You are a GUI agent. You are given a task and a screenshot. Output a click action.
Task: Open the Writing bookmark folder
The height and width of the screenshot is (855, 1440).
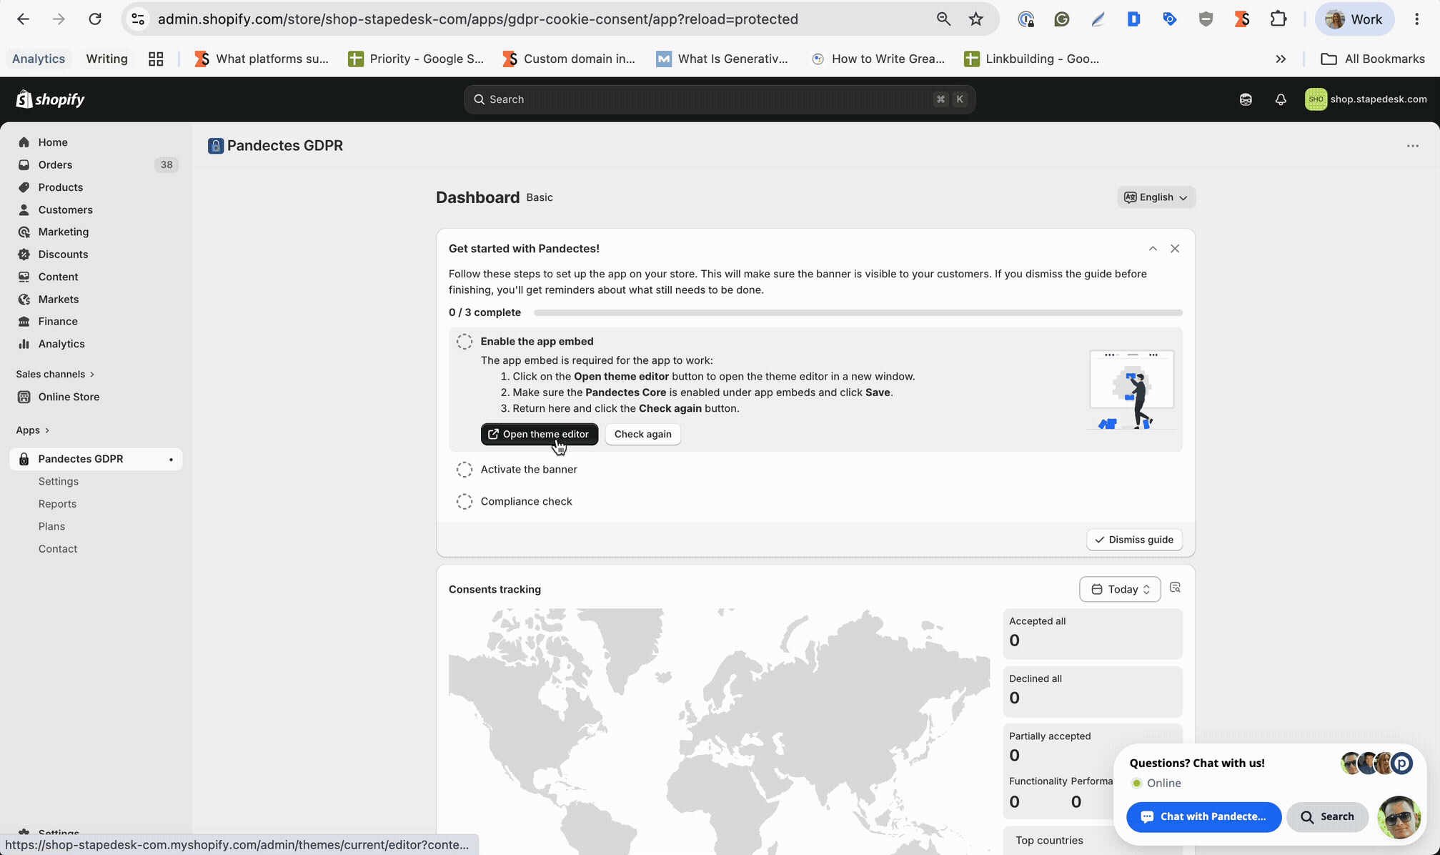pos(106,59)
